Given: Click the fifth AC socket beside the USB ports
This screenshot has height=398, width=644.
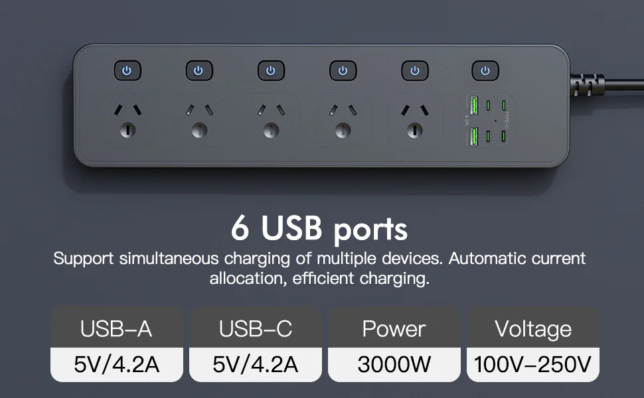Looking at the screenshot, I should [x=415, y=120].
